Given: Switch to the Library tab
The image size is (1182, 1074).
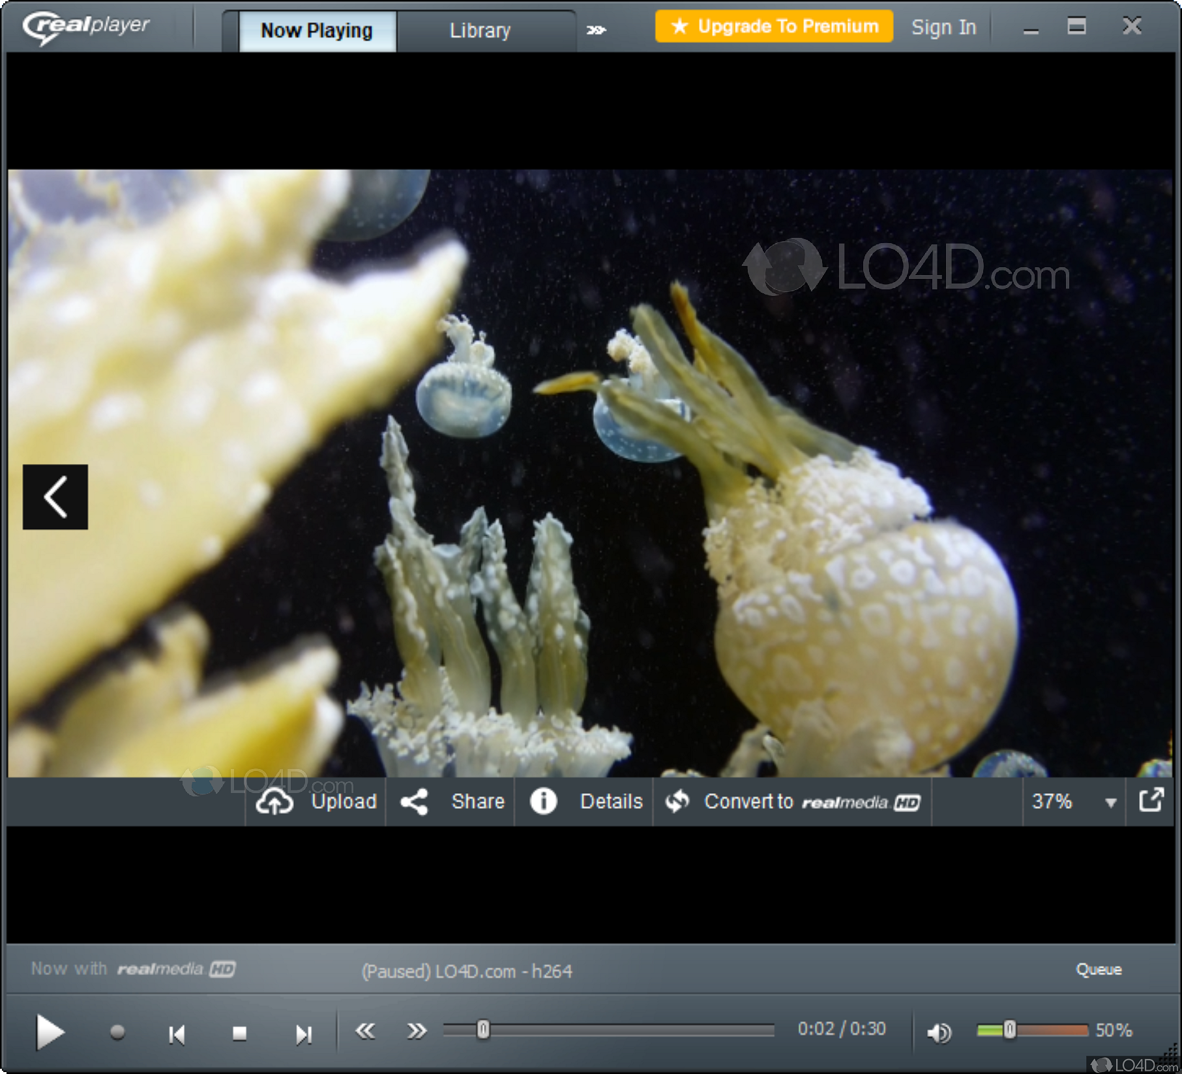Looking at the screenshot, I should pos(480,31).
